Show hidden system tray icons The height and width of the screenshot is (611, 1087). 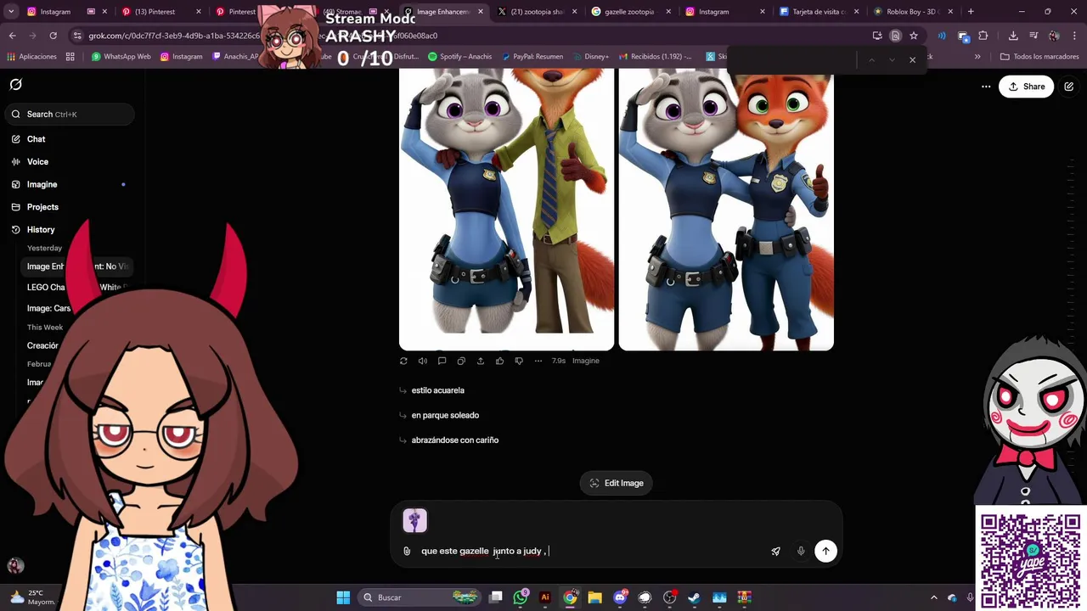933,597
